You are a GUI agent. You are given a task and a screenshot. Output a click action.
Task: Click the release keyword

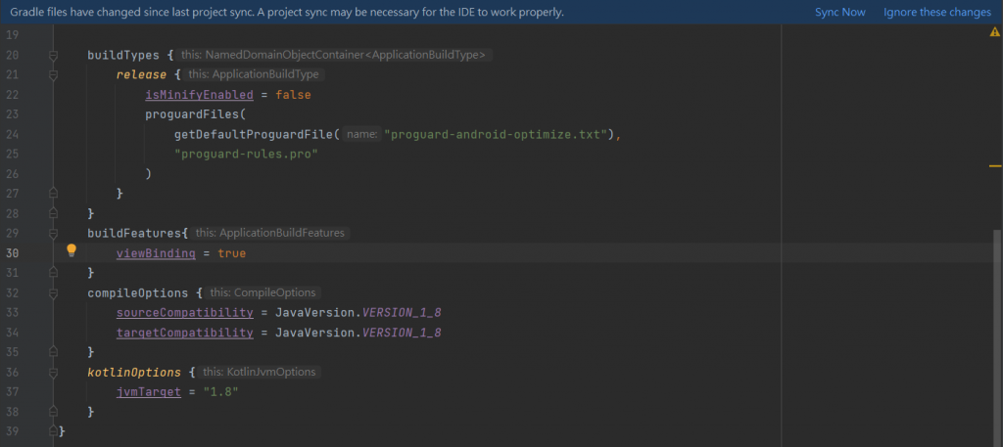[x=141, y=74]
